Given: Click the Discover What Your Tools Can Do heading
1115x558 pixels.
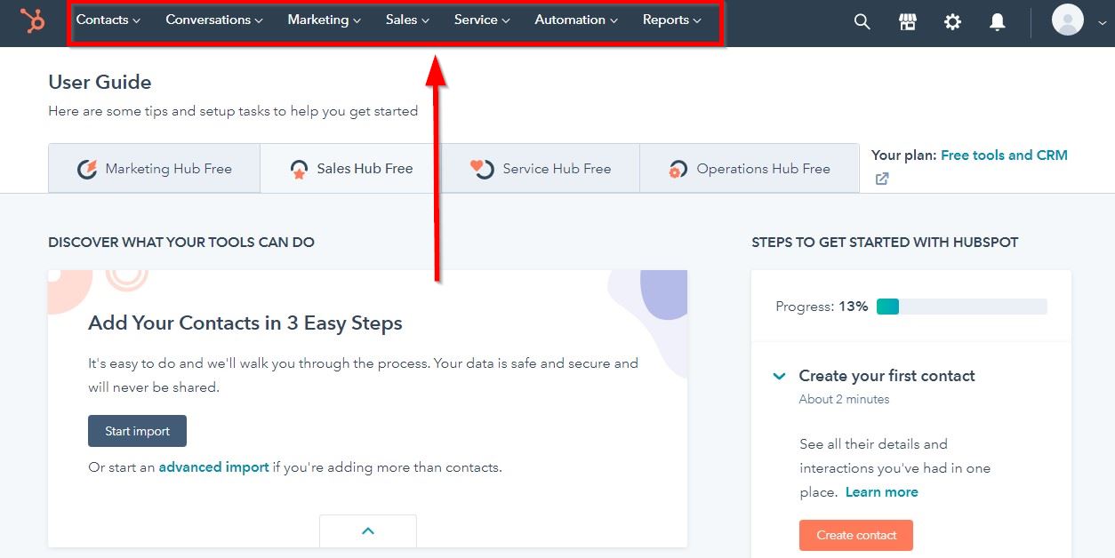Looking at the screenshot, I should pos(181,243).
